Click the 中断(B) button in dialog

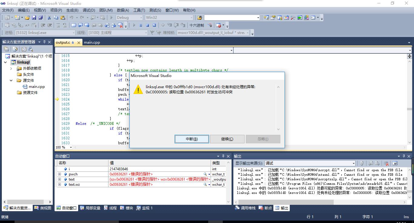click(192, 139)
